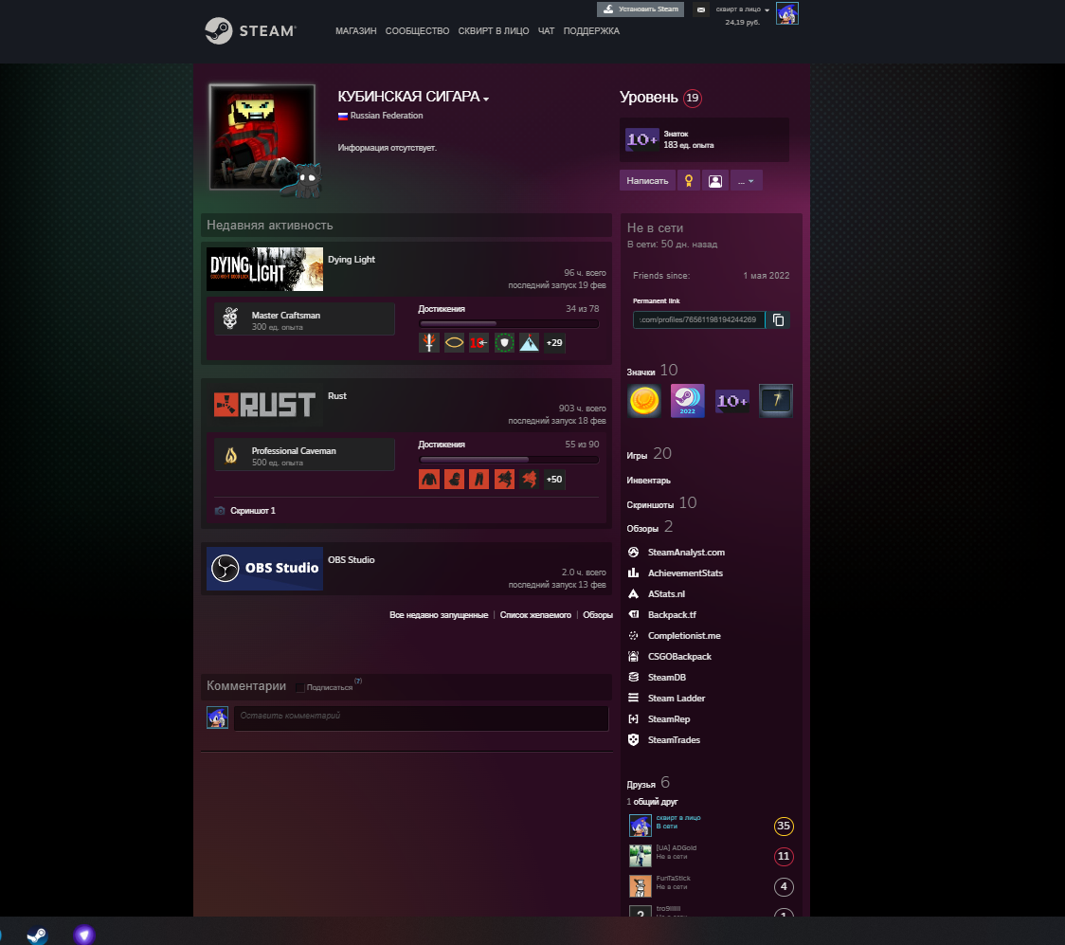Screen dimensions: 1065x945
Task: Open the Steam 2022 badge
Action: click(x=687, y=400)
